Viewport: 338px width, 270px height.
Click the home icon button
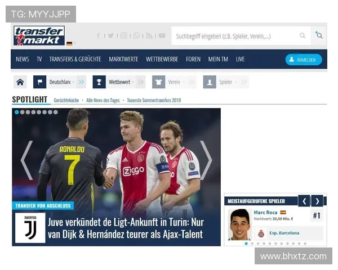[20, 82]
